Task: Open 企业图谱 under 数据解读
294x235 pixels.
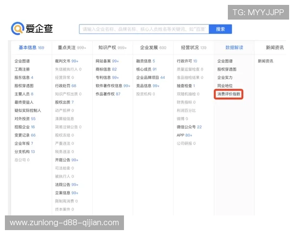Action: [x=225, y=61]
